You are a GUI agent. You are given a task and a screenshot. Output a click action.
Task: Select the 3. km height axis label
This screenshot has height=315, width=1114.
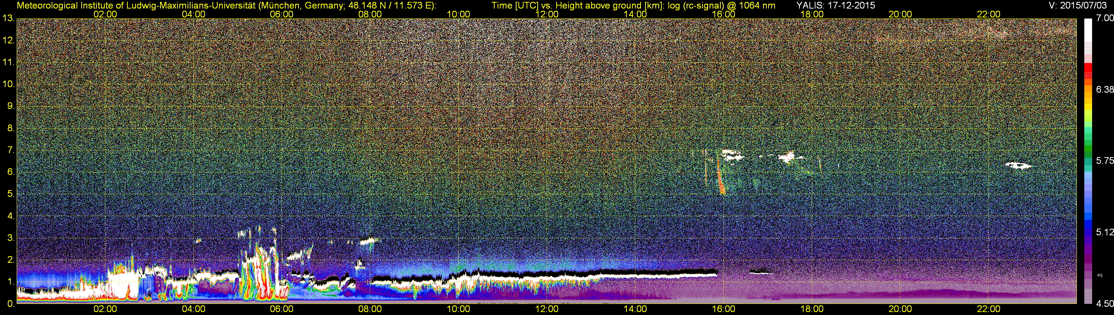point(11,238)
